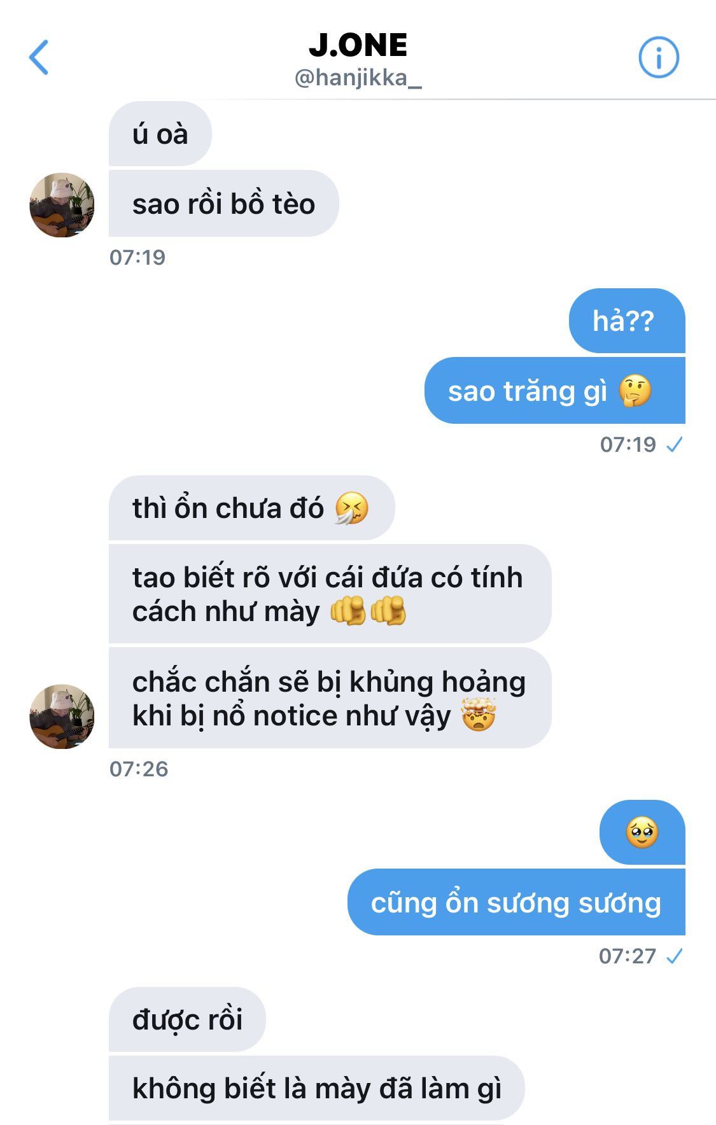Open the J.ONE profile title
The height and width of the screenshot is (1125, 716).
(x=358, y=45)
